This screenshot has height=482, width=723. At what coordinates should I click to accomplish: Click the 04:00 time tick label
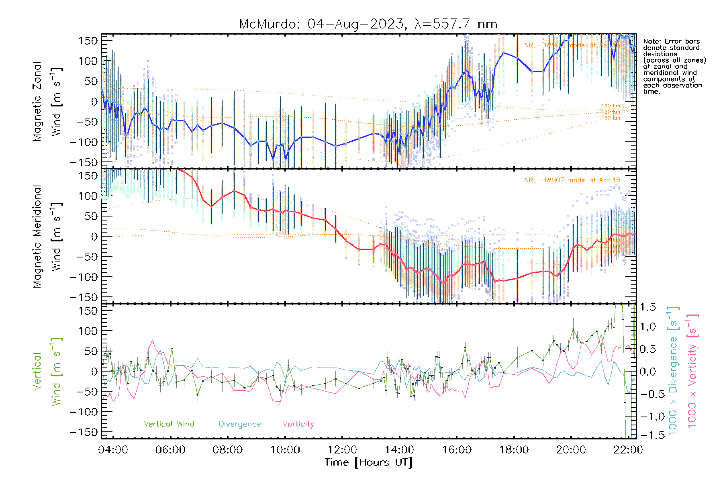coord(113,449)
